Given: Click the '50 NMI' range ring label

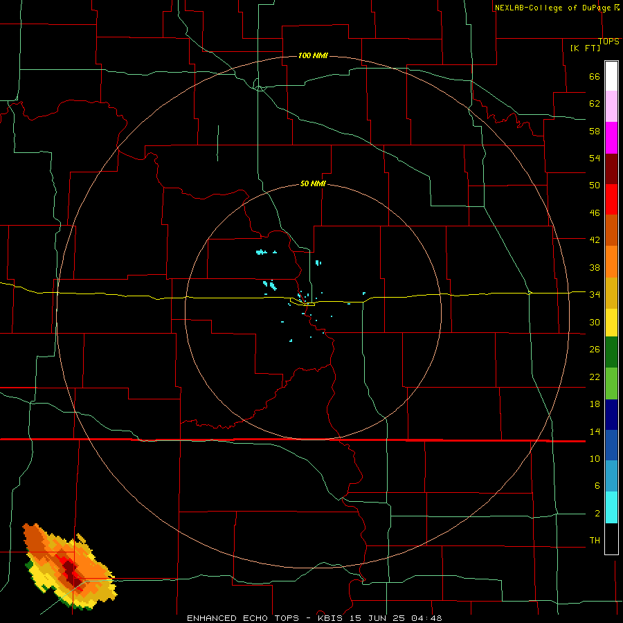Looking at the screenshot, I should pos(313,183).
